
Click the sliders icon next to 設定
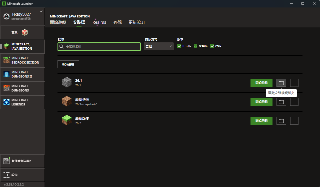6,175
